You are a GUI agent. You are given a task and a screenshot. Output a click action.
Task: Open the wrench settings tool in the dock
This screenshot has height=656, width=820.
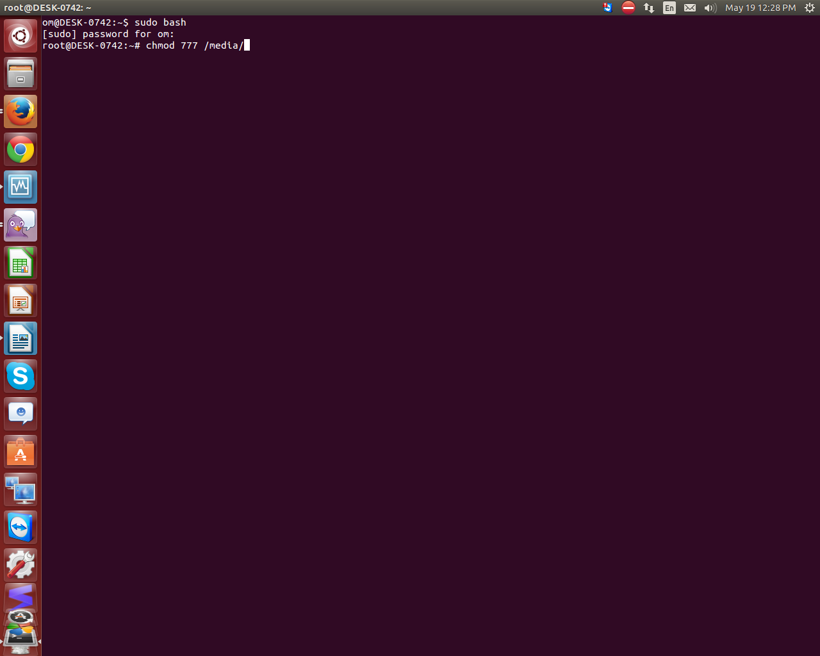(x=20, y=564)
